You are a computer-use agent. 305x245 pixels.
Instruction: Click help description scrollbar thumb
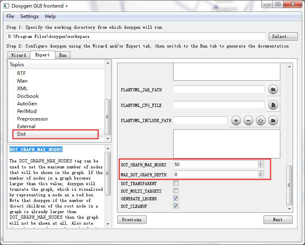click(x=108, y=174)
